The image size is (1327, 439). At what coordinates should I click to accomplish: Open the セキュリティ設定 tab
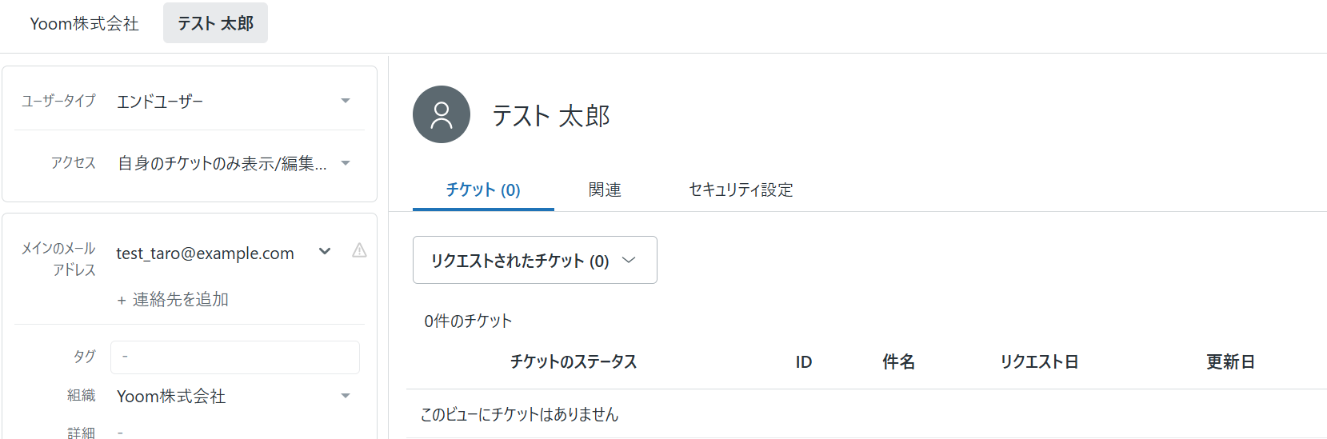[741, 190]
